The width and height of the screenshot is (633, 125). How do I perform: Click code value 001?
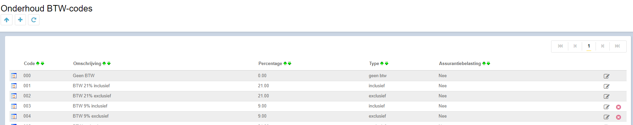(27, 86)
